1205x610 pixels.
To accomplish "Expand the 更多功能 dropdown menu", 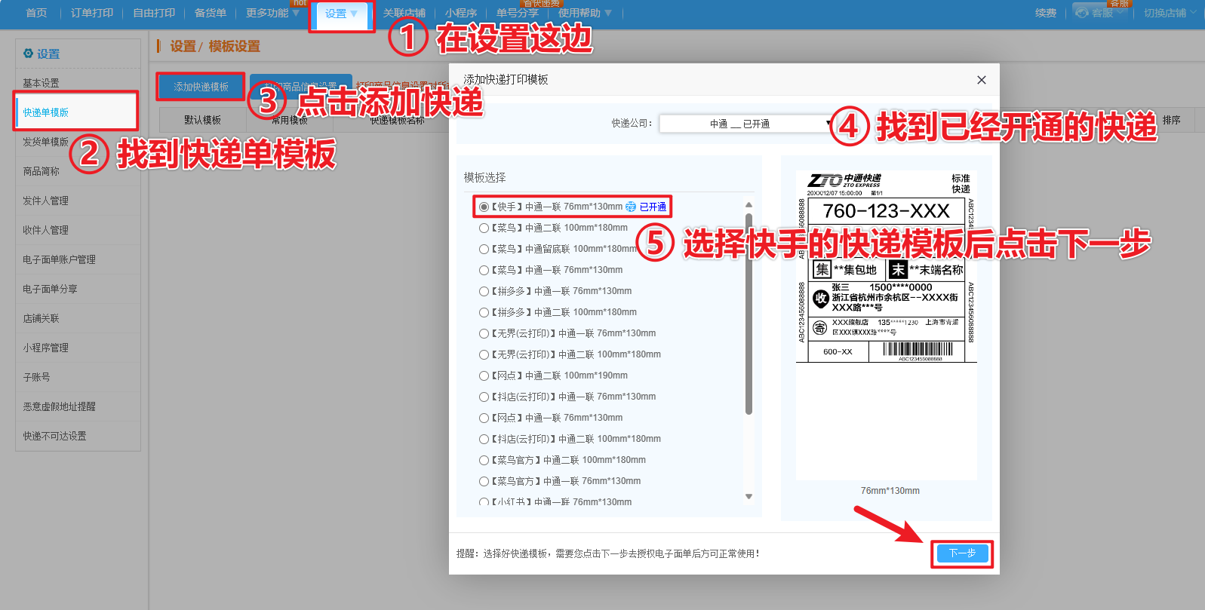I will pos(272,13).
